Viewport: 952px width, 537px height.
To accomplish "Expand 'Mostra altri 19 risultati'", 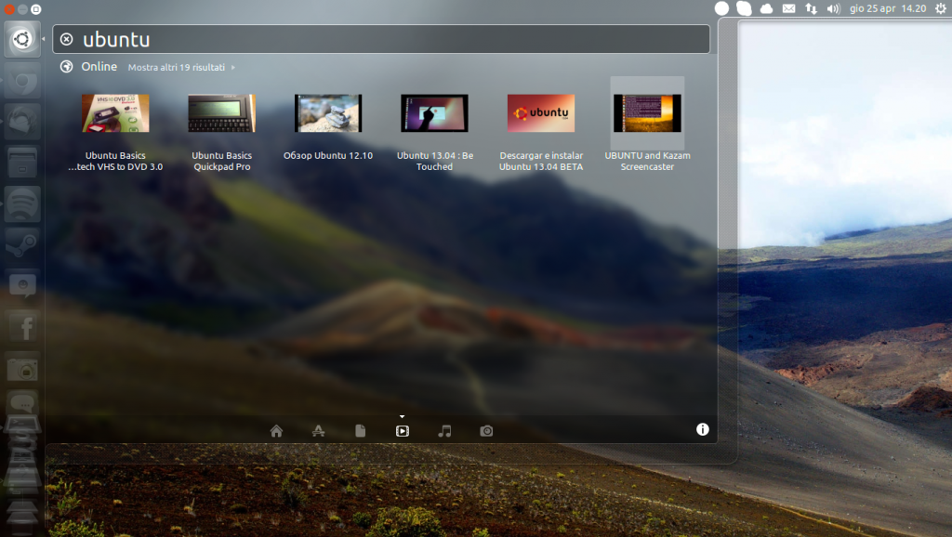I will click(176, 67).
